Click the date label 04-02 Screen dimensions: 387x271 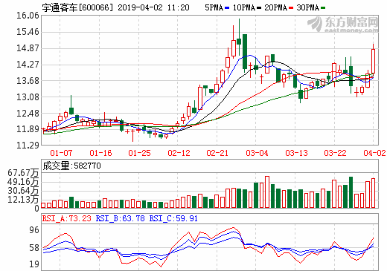click(x=374, y=153)
